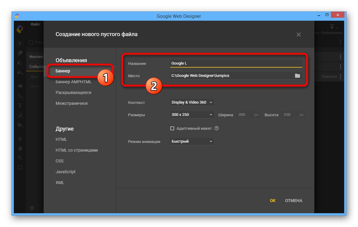
Task: Open the Размеры dropdown showing 300 x 250
Action: coord(192,115)
